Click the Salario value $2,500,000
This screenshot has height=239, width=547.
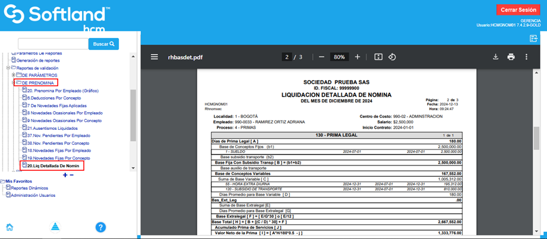coord(403,122)
